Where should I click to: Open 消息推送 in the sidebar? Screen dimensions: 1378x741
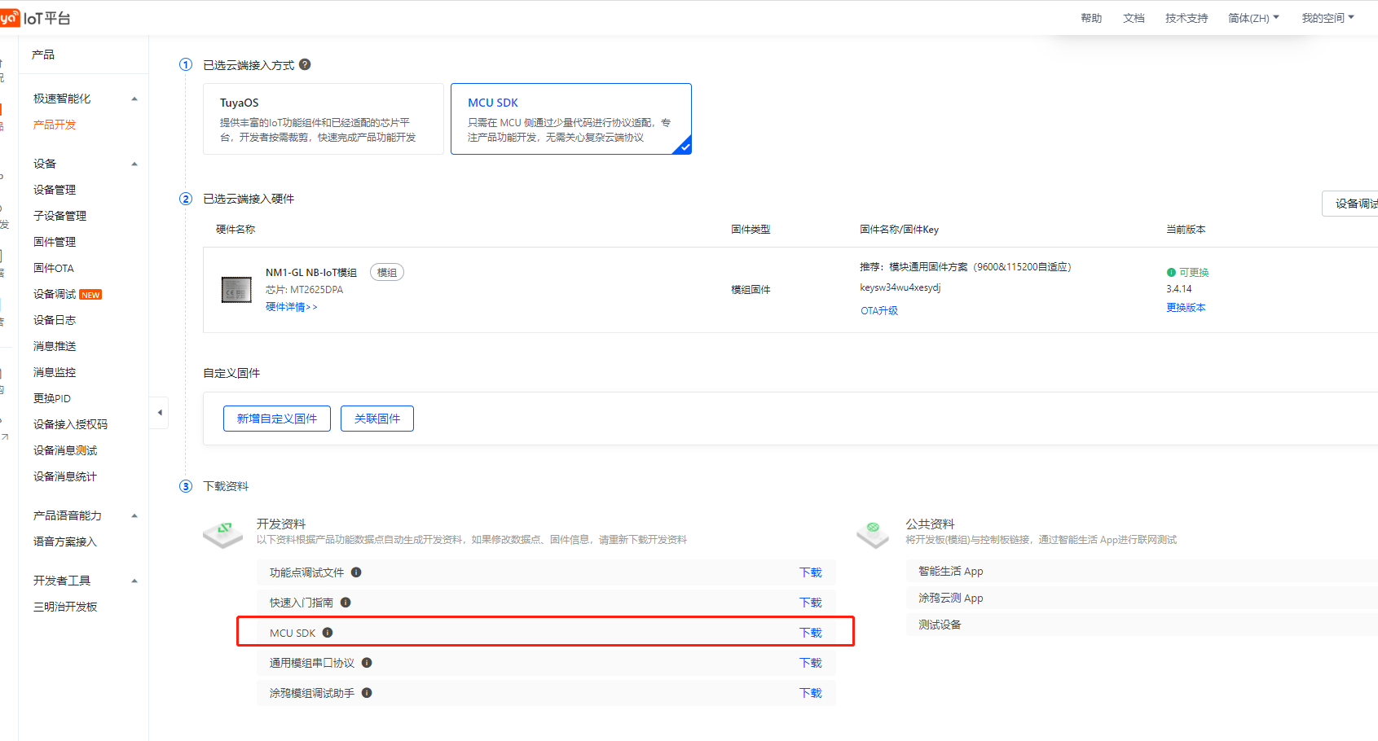[55, 346]
